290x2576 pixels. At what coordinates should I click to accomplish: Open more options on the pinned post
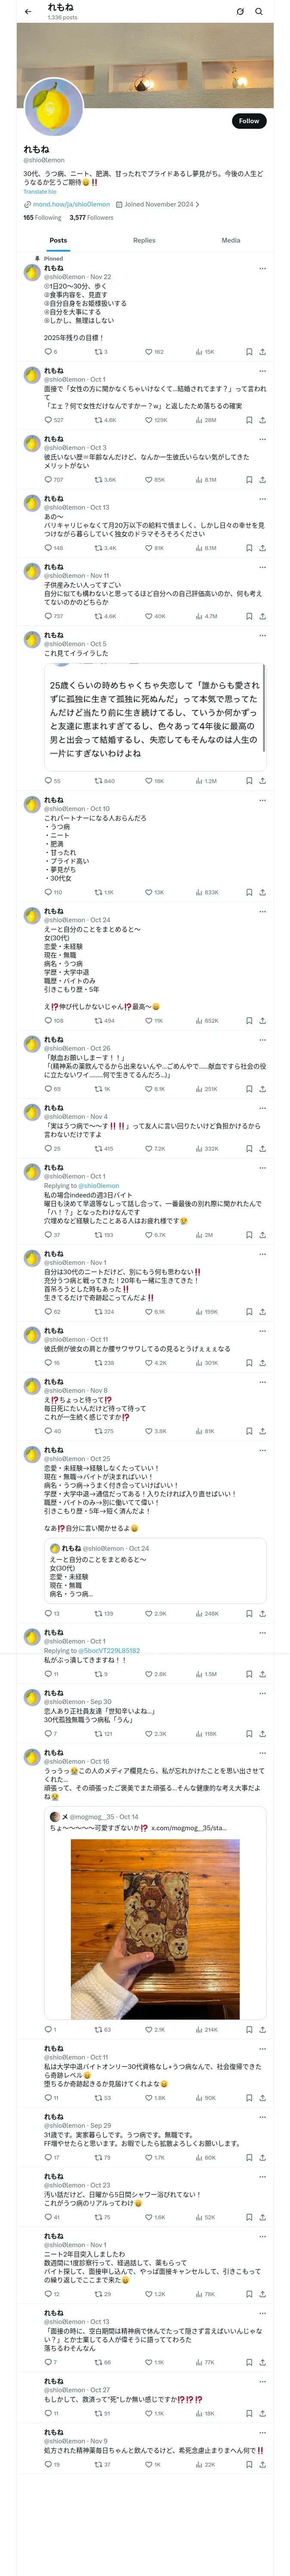coord(263,268)
